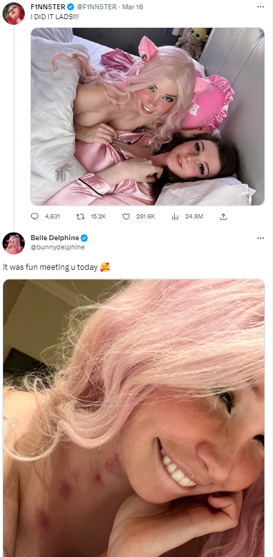The width and height of the screenshot is (273, 557).
Task: Click Belle Delphine's blue verified checkmark
Action: [84, 238]
